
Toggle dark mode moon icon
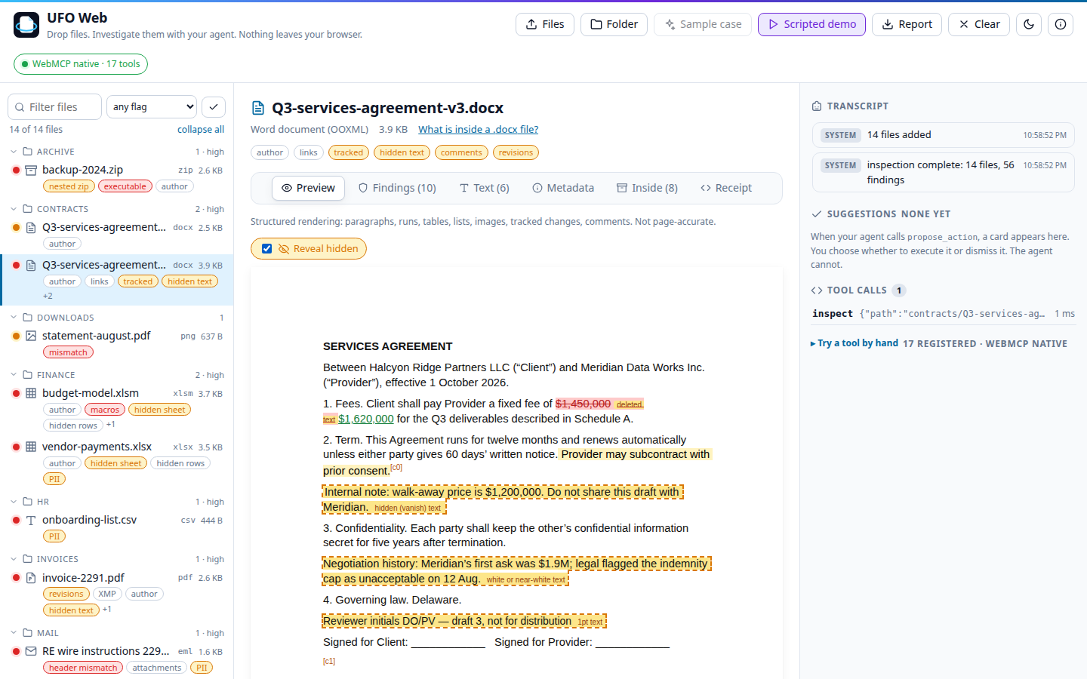tap(1029, 24)
